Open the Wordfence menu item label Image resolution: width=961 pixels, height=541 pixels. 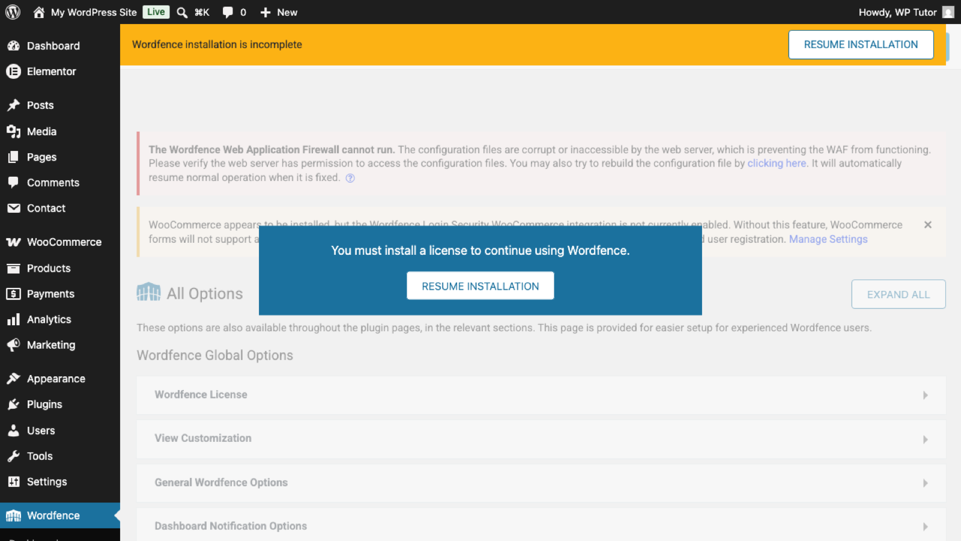point(53,516)
